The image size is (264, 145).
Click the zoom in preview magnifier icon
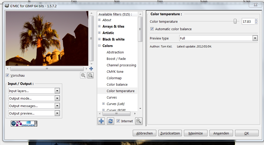click(x=90, y=75)
